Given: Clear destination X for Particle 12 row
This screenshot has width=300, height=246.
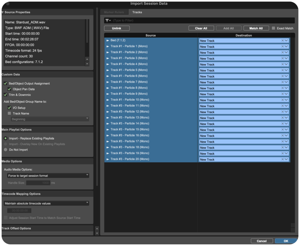Looking at the screenshot, I should (x=282, y=111).
